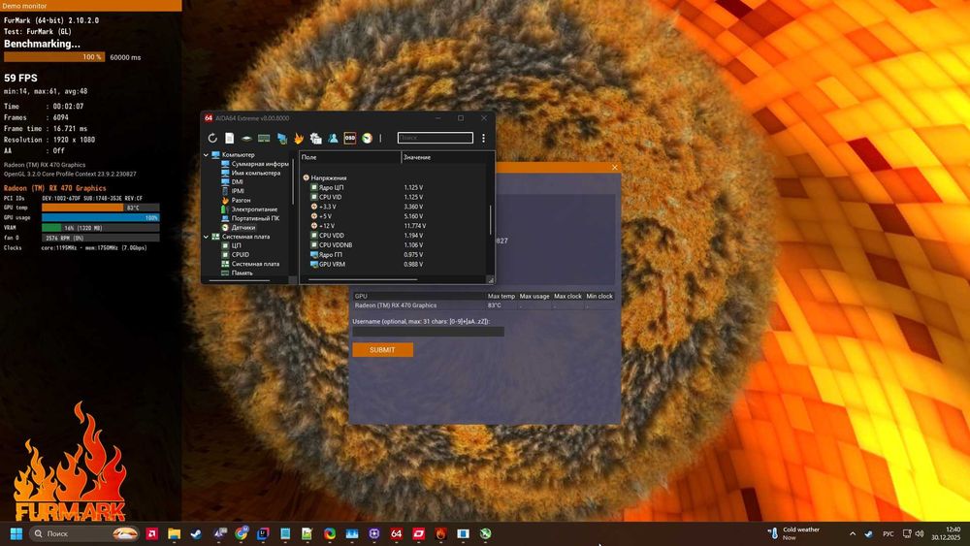Click the Поле column header
This screenshot has width=970, height=546.
click(x=350, y=157)
